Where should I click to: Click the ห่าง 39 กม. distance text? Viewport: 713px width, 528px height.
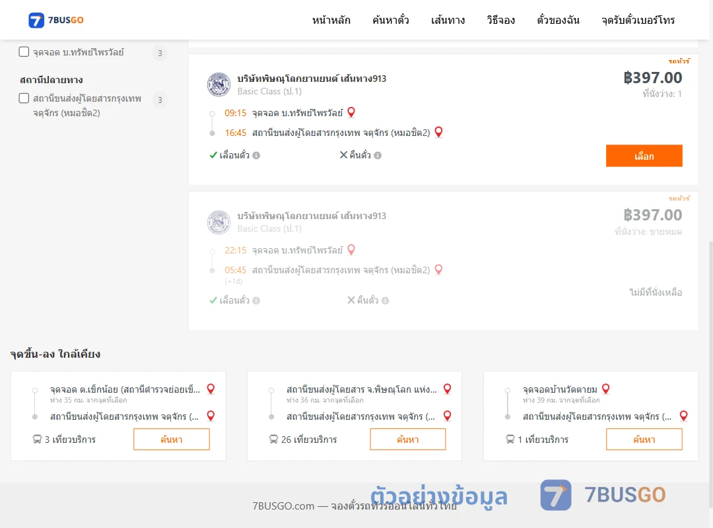(561, 400)
